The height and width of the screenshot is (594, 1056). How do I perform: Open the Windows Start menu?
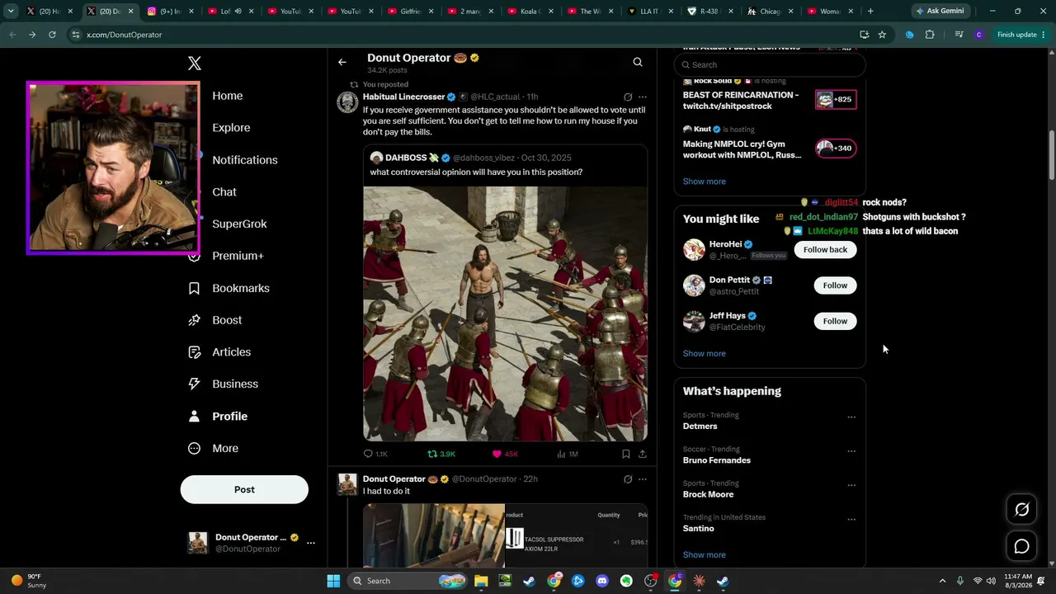coord(333,581)
